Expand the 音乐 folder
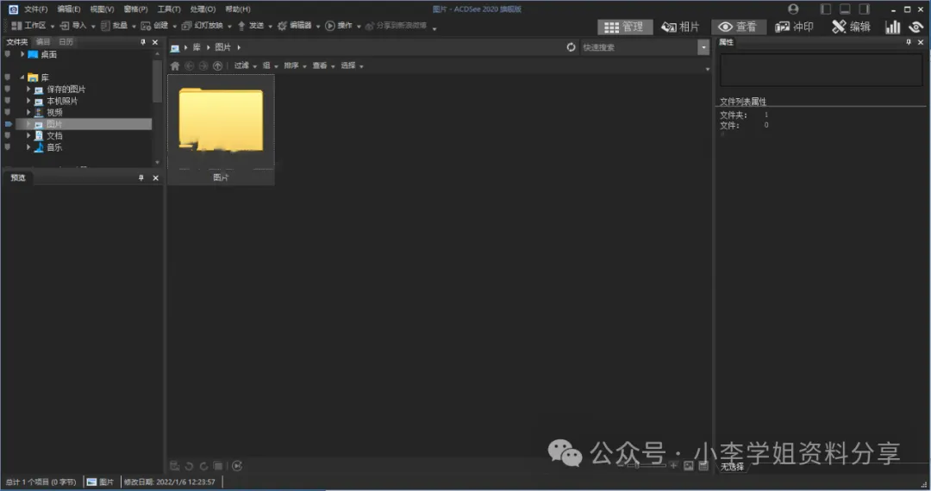Image resolution: width=931 pixels, height=491 pixels. coord(28,147)
